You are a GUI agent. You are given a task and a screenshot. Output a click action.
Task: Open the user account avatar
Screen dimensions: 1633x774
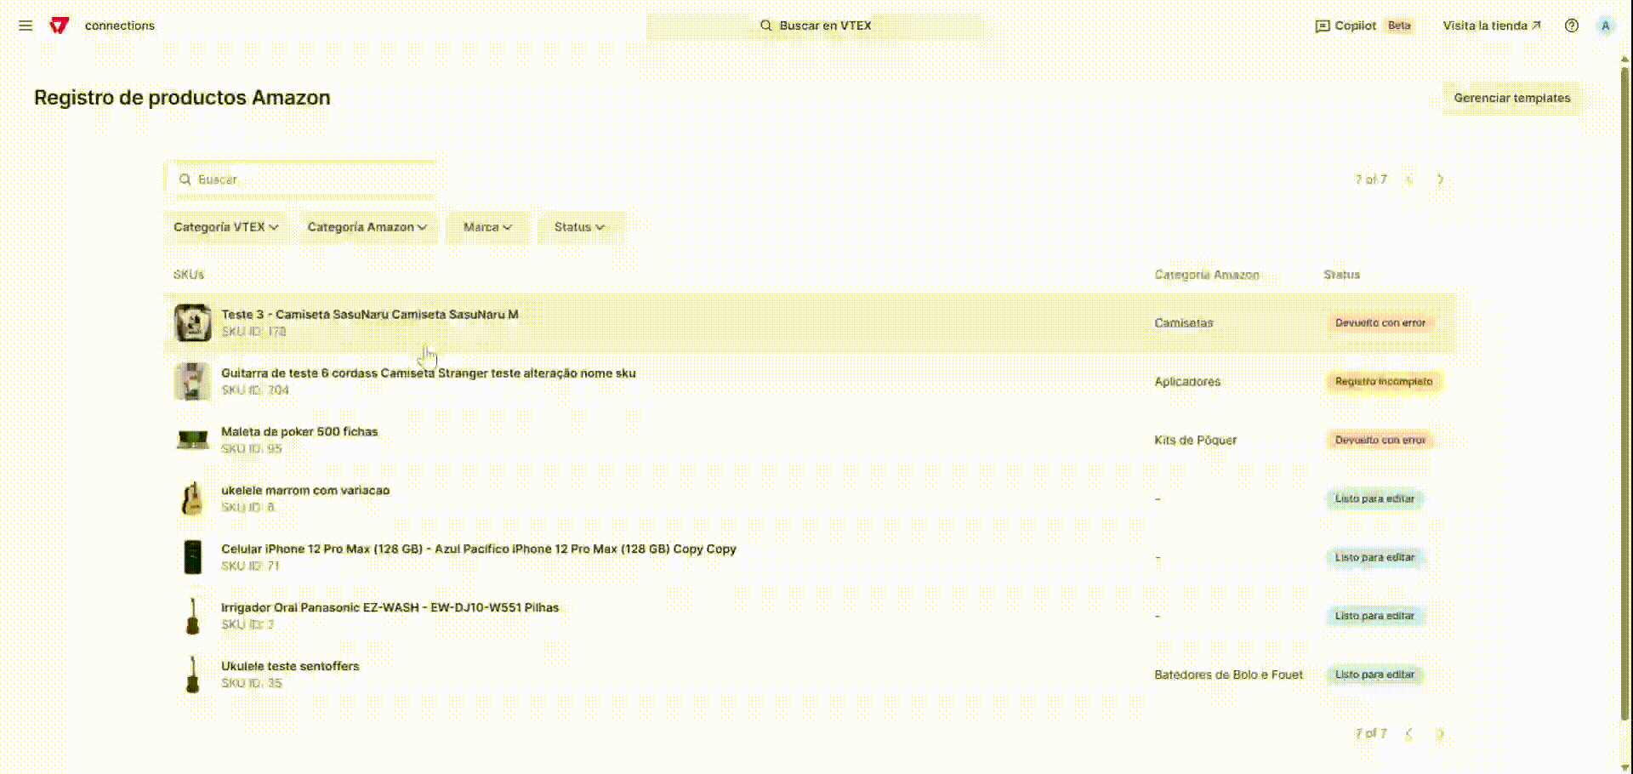[1605, 26]
